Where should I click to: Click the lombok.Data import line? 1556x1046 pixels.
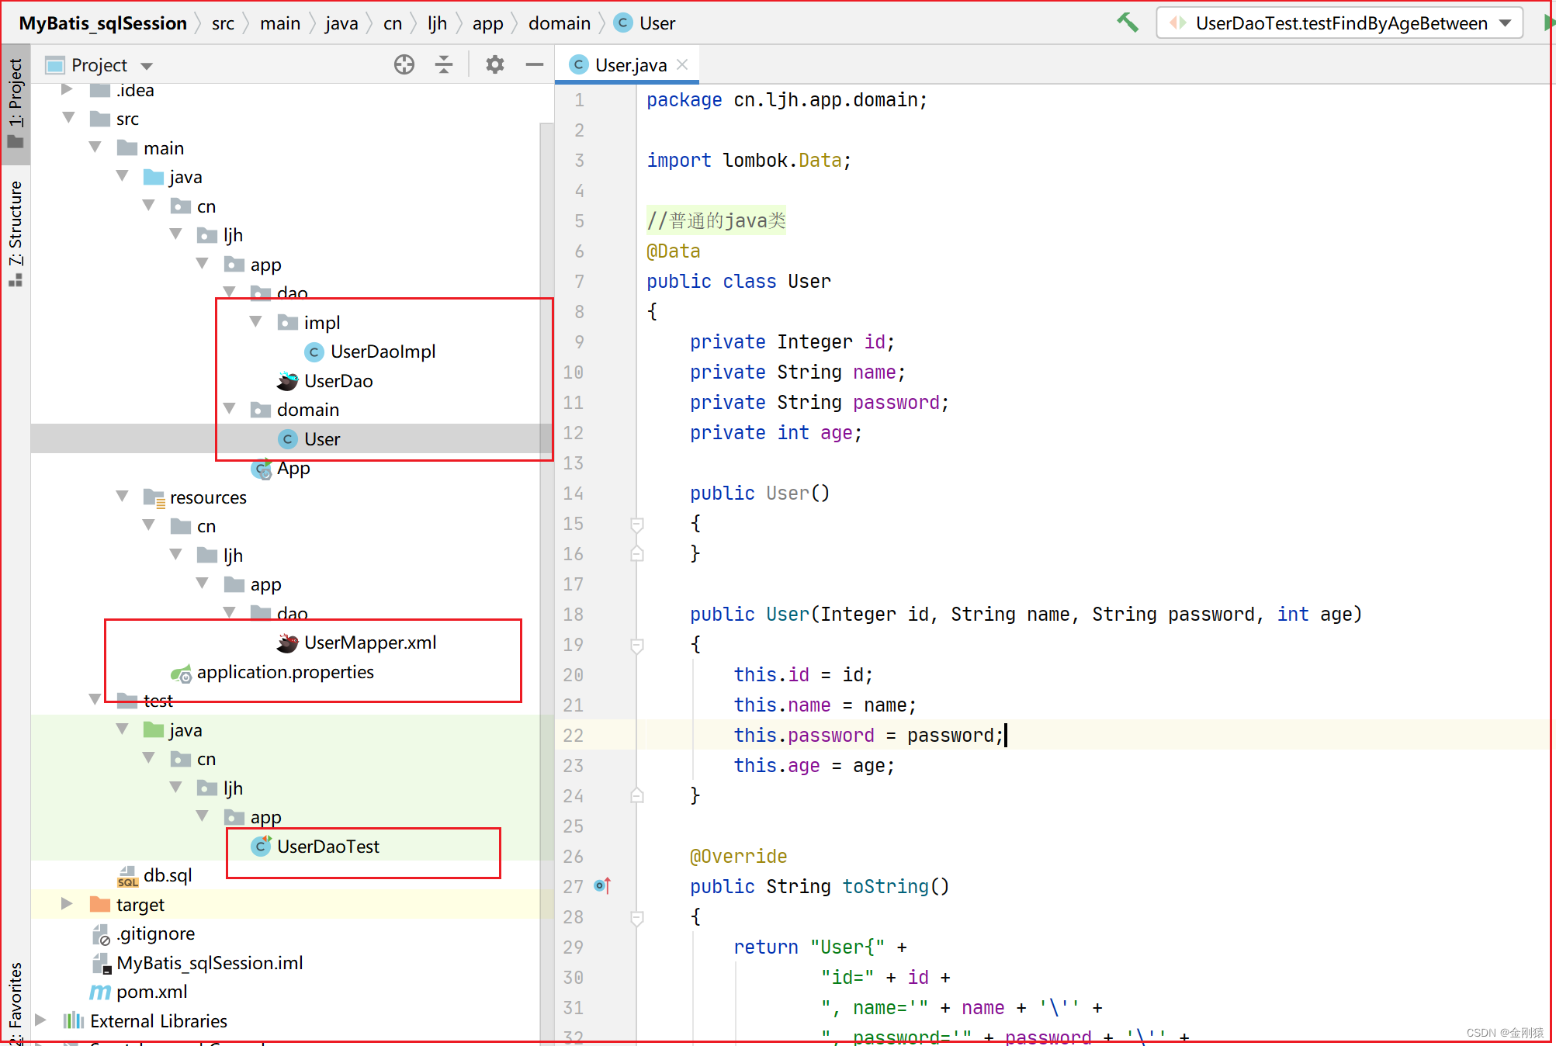tap(749, 161)
